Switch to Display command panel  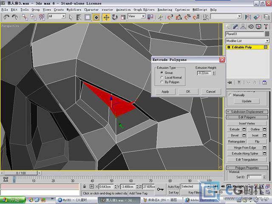pos(258,26)
